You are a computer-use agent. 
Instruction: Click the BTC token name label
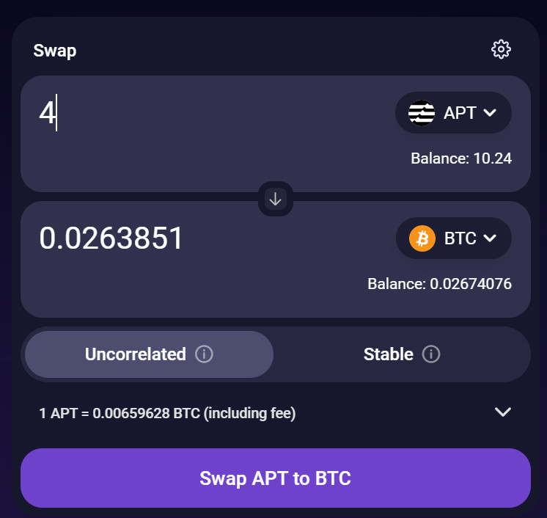[460, 238]
